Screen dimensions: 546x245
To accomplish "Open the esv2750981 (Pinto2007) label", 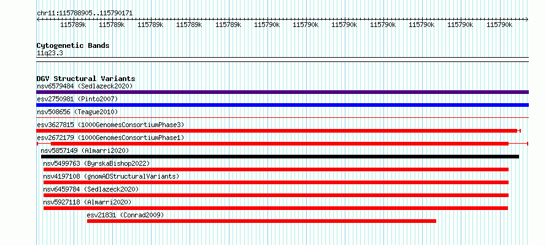I will point(77,99).
